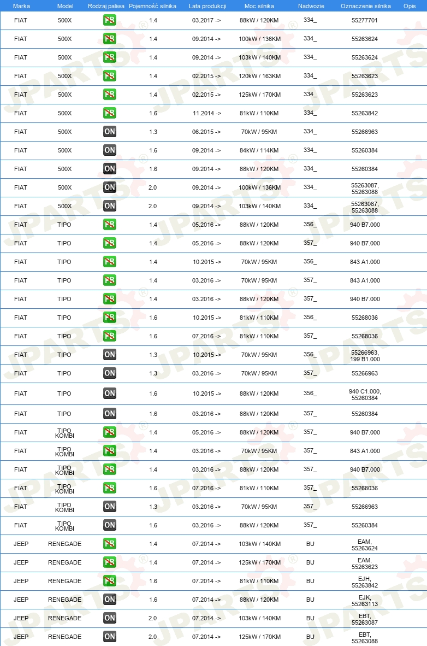Viewport: 427px width, 646px height.
Task: Click the Model column header
Action: coord(65,6)
